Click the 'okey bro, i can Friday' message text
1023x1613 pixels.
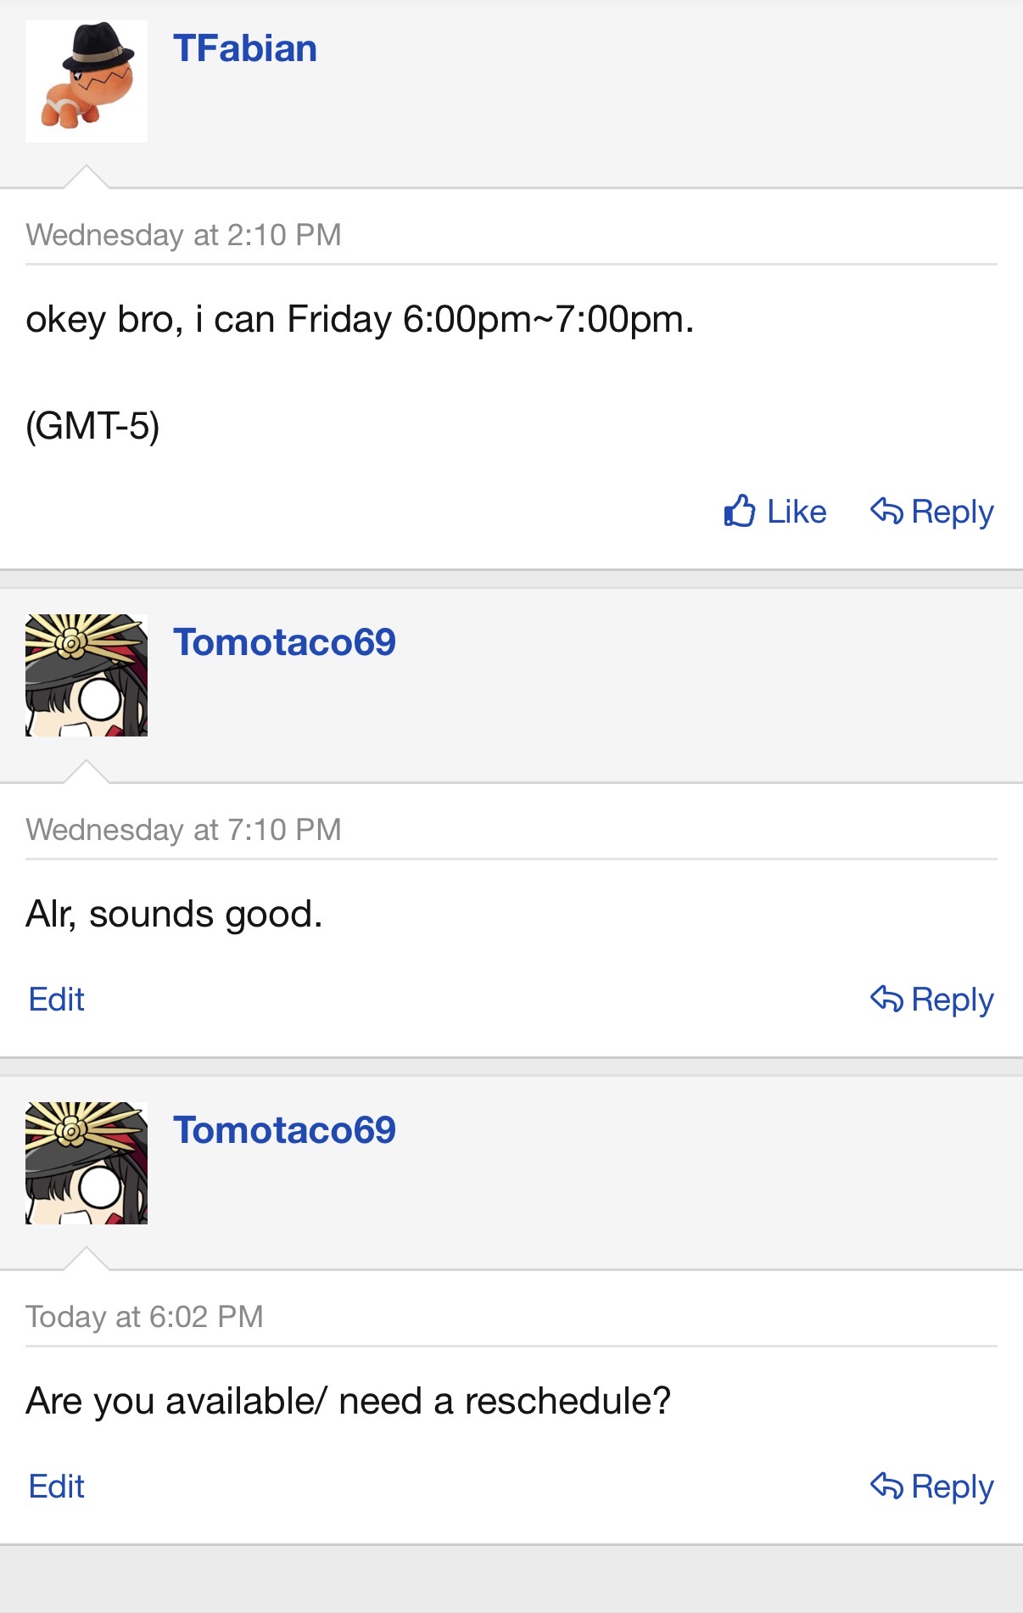point(360,320)
